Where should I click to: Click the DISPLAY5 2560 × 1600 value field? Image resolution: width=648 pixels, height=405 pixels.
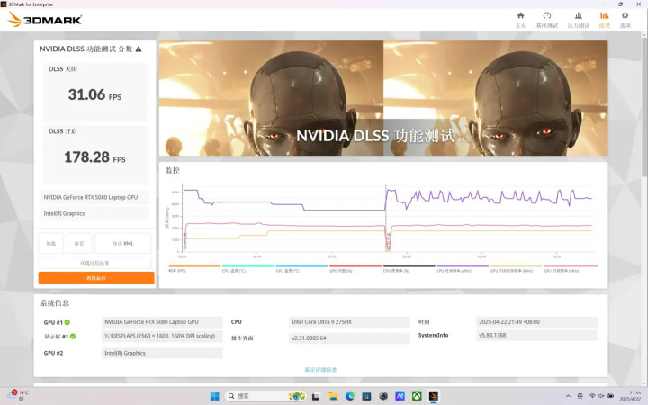click(162, 336)
